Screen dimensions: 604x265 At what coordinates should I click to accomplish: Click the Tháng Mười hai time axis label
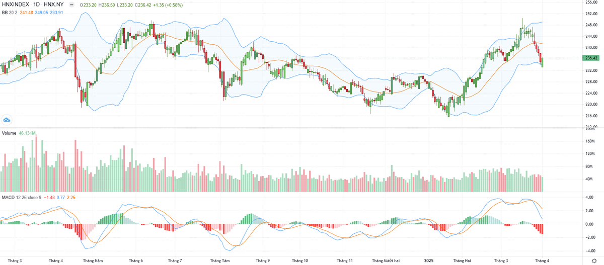tap(385, 261)
